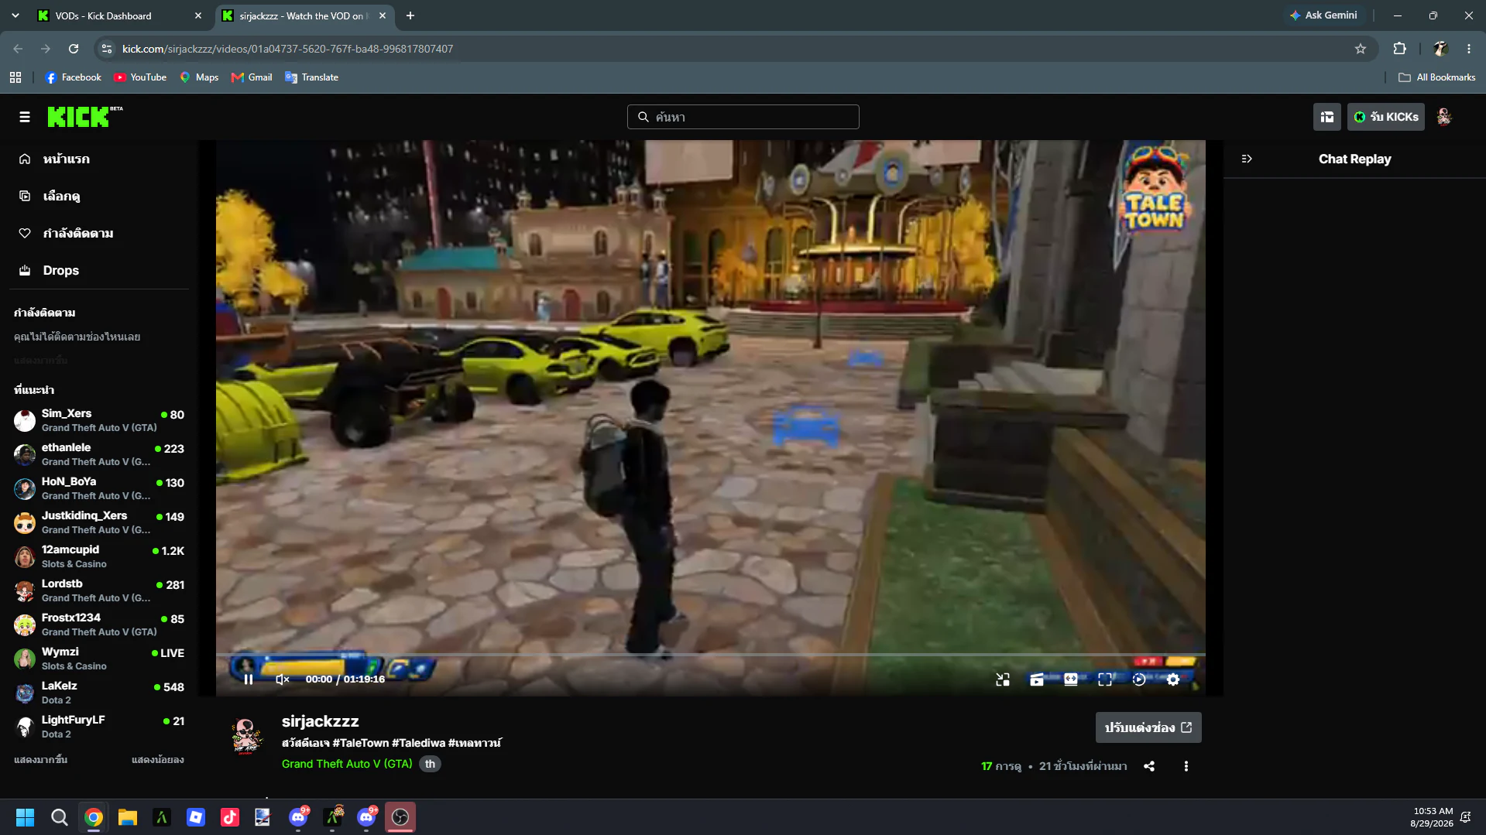Viewport: 1486px width, 835px height.
Task: Select the sirjackzzz VOD browser tab
Action: 305,15
